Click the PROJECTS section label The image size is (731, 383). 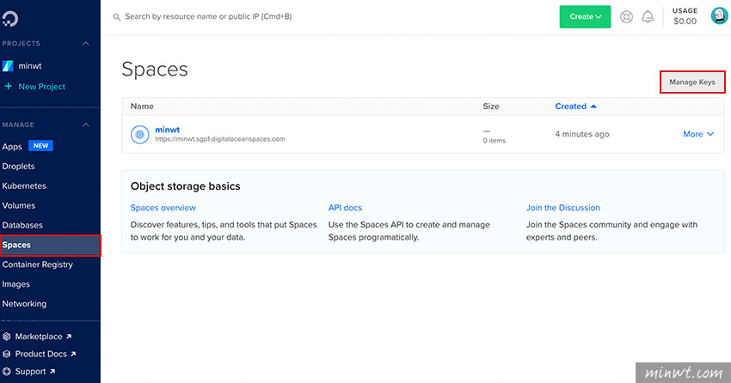[21, 44]
